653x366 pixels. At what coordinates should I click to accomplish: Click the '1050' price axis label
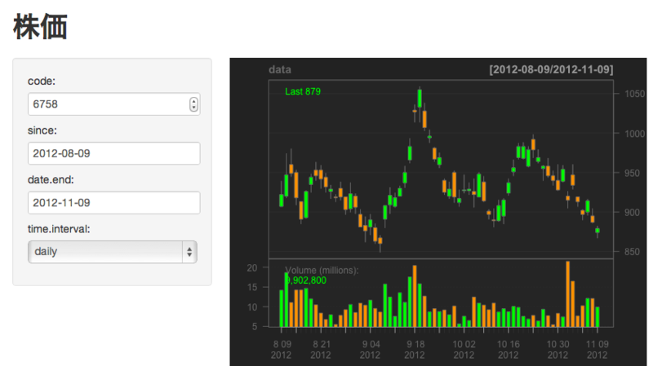pos(635,94)
